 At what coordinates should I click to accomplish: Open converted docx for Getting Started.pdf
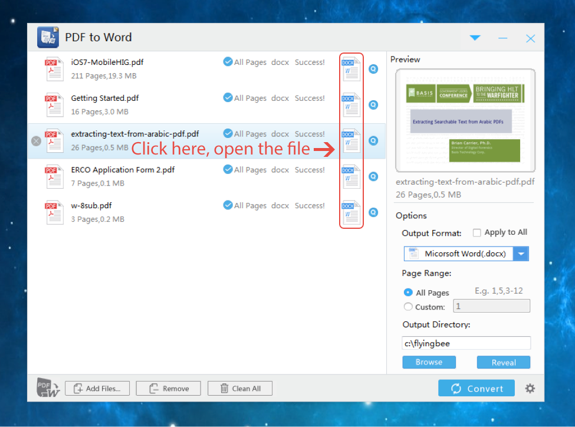351,105
